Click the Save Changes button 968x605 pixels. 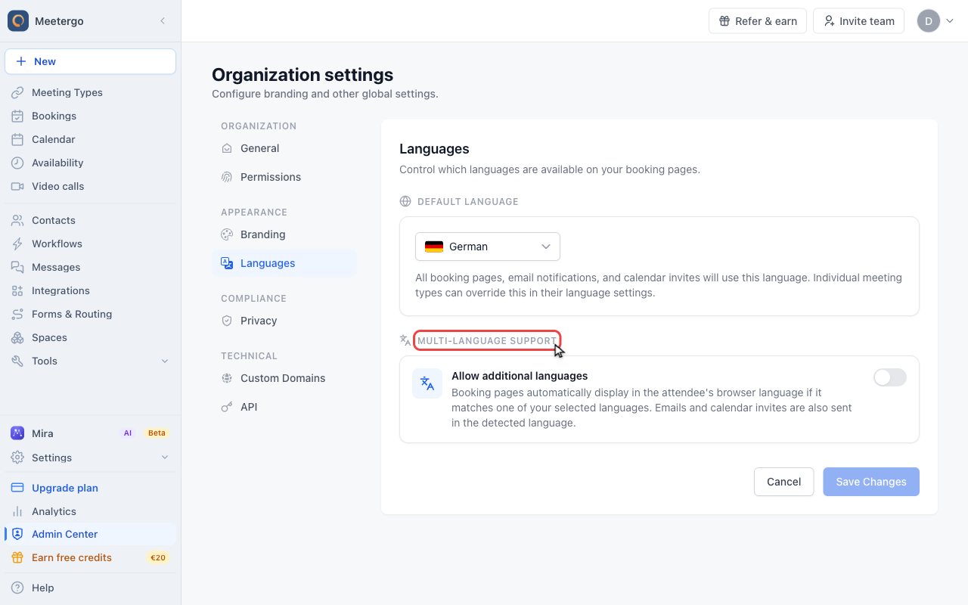coord(871,482)
